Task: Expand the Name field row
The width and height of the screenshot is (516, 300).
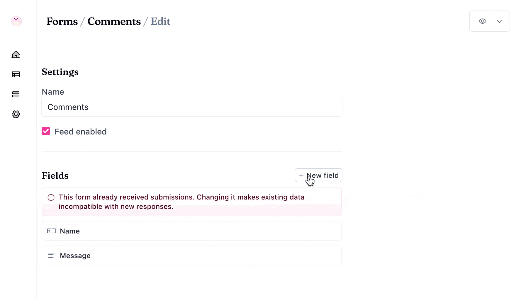Action: click(x=192, y=231)
